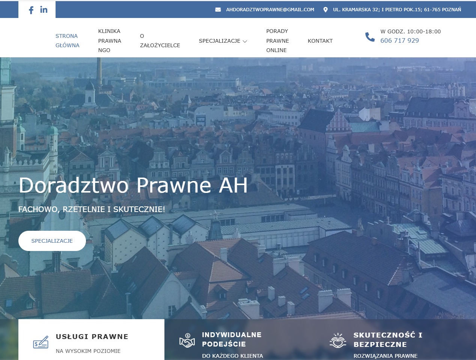Click the telephone handset icon in the header
This screenshot has height=360, width=476.
[370, 37]
